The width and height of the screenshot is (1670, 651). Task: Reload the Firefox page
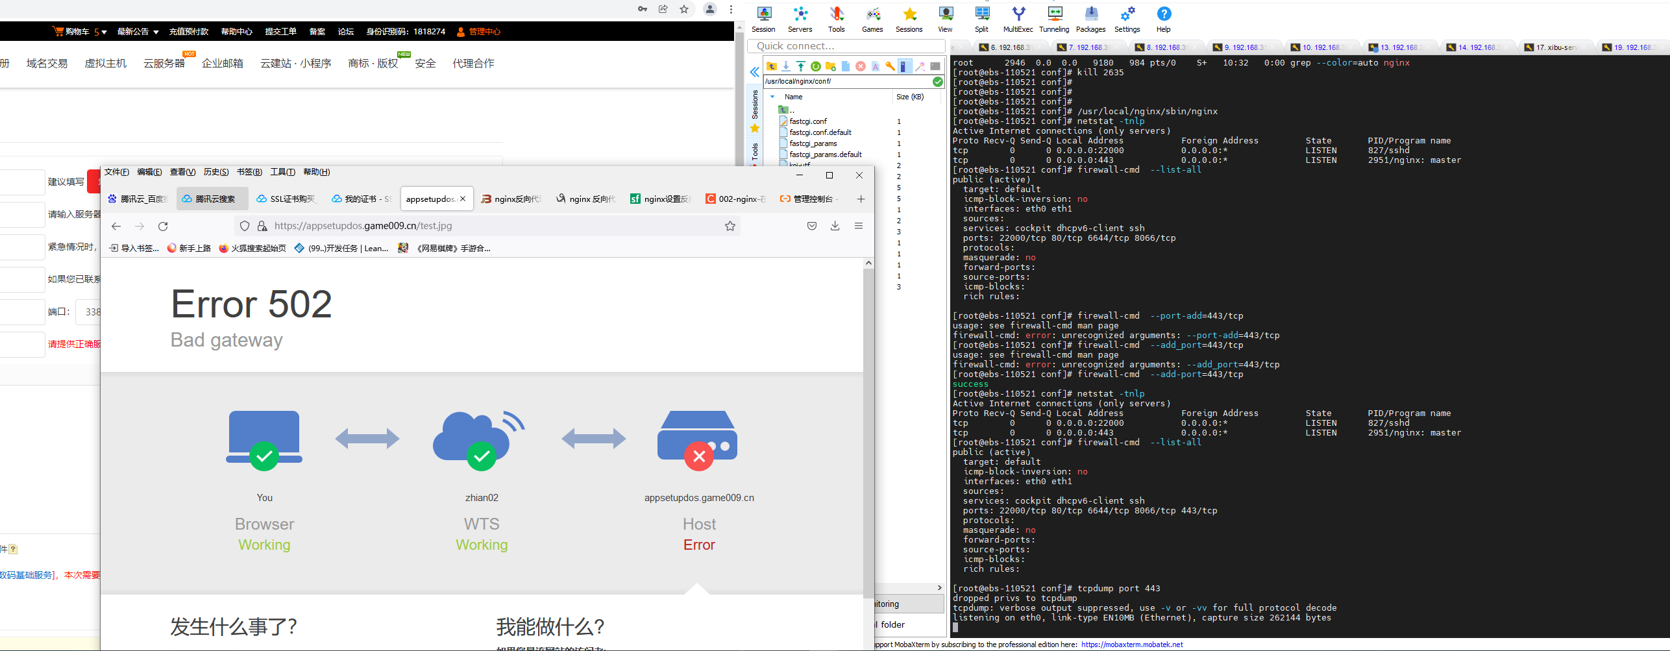(x=163, y=226)
